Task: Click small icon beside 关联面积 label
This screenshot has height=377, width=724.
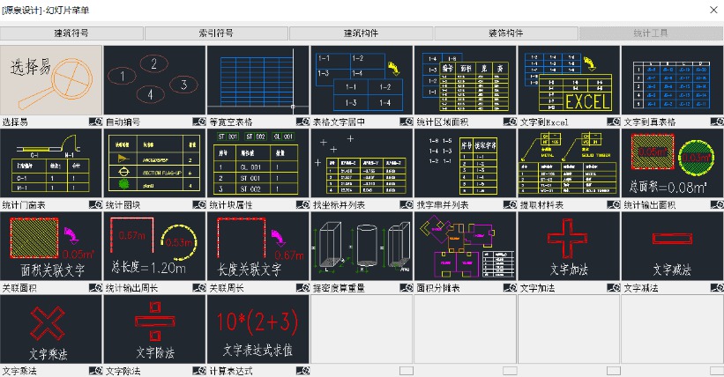Action: pos(95,287)
